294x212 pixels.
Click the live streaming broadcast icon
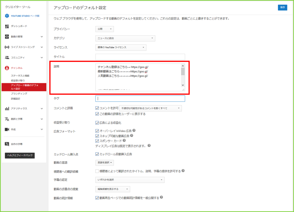coord(7,47)
